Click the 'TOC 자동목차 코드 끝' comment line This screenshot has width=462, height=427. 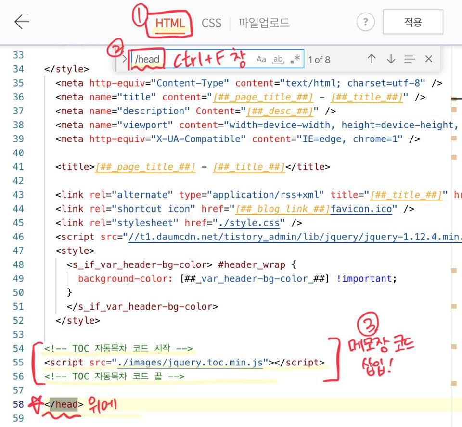click(x=115, y=377)
